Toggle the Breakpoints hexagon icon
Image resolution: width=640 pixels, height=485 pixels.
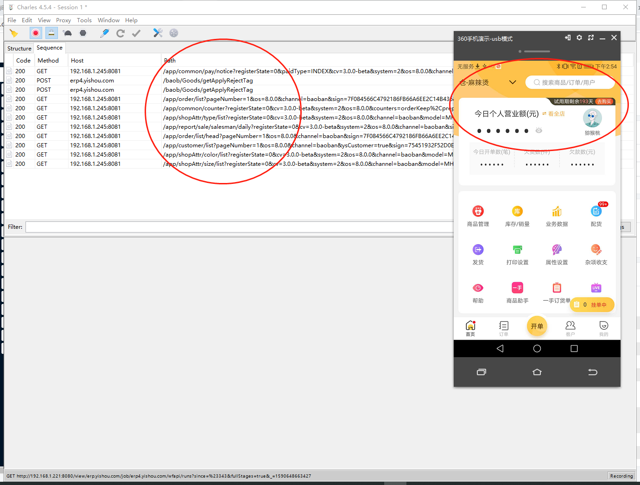(83, 33)
